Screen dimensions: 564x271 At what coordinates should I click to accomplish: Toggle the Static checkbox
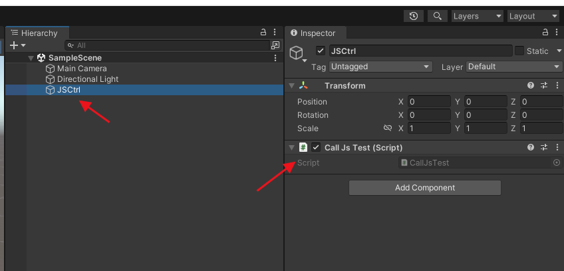[519, 51]
